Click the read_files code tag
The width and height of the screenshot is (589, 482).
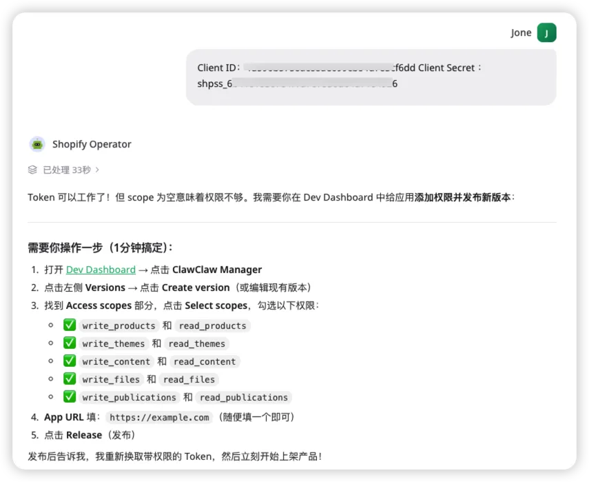tap(189, 379)
